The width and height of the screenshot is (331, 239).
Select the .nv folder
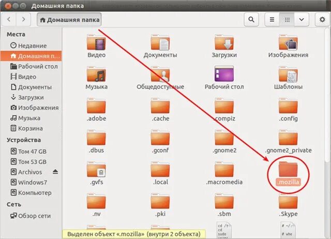point(96,202)
